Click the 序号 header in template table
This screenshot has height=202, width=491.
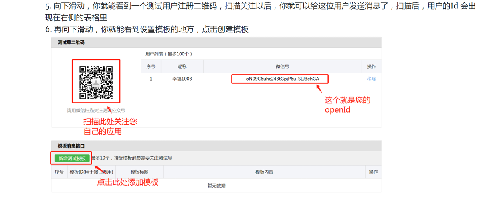coord(59,172)
